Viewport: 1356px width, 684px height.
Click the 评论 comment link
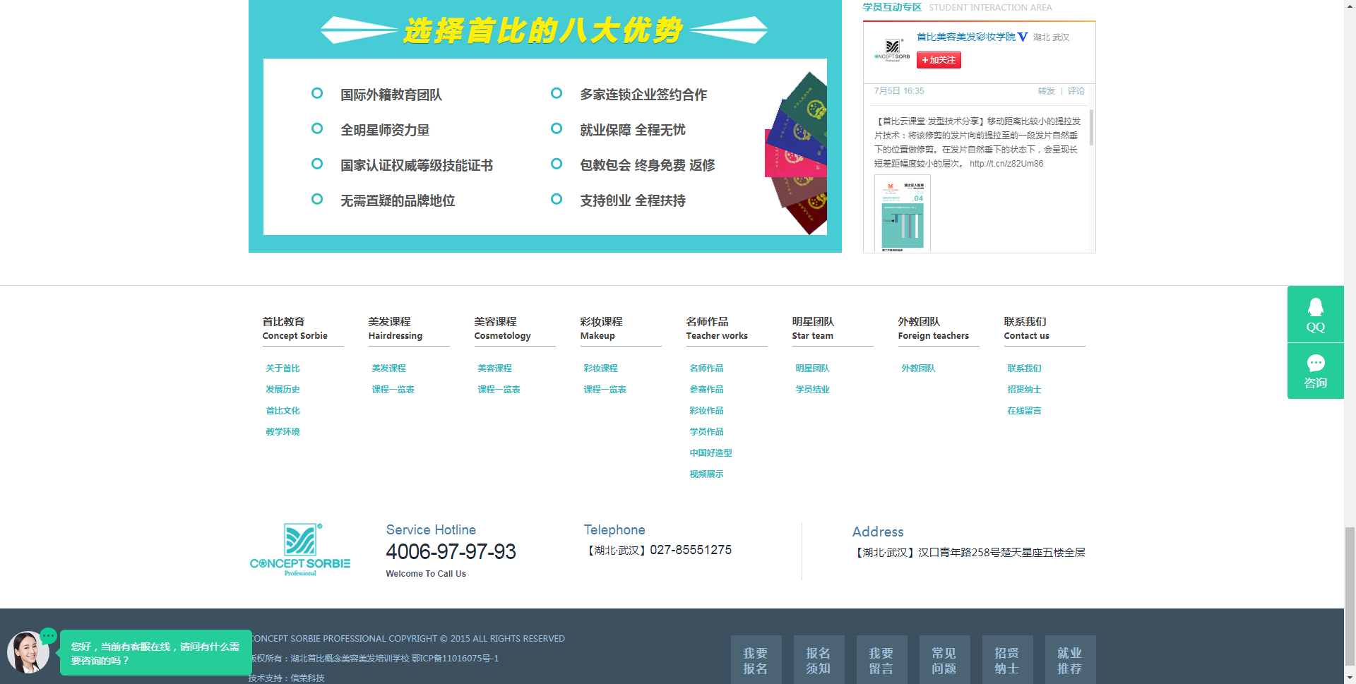click(x=1076, y=91)
